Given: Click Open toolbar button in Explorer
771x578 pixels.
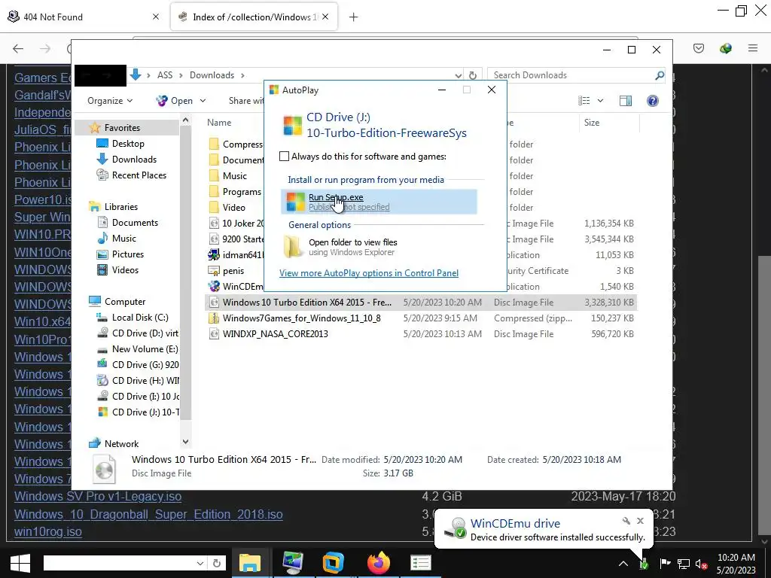Looking at the screenshot, I should click(175, 101).
